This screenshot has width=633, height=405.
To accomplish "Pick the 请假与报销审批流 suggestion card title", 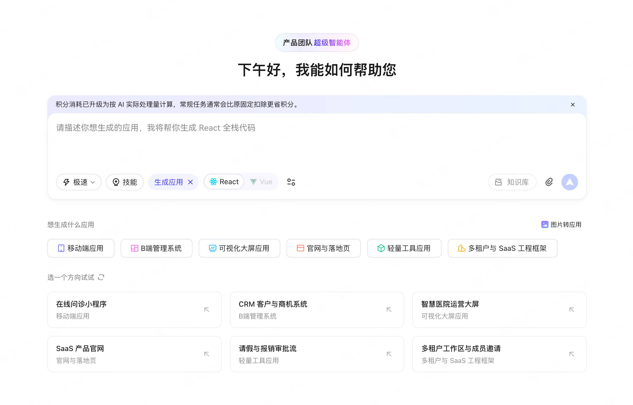I will (267, 348).
